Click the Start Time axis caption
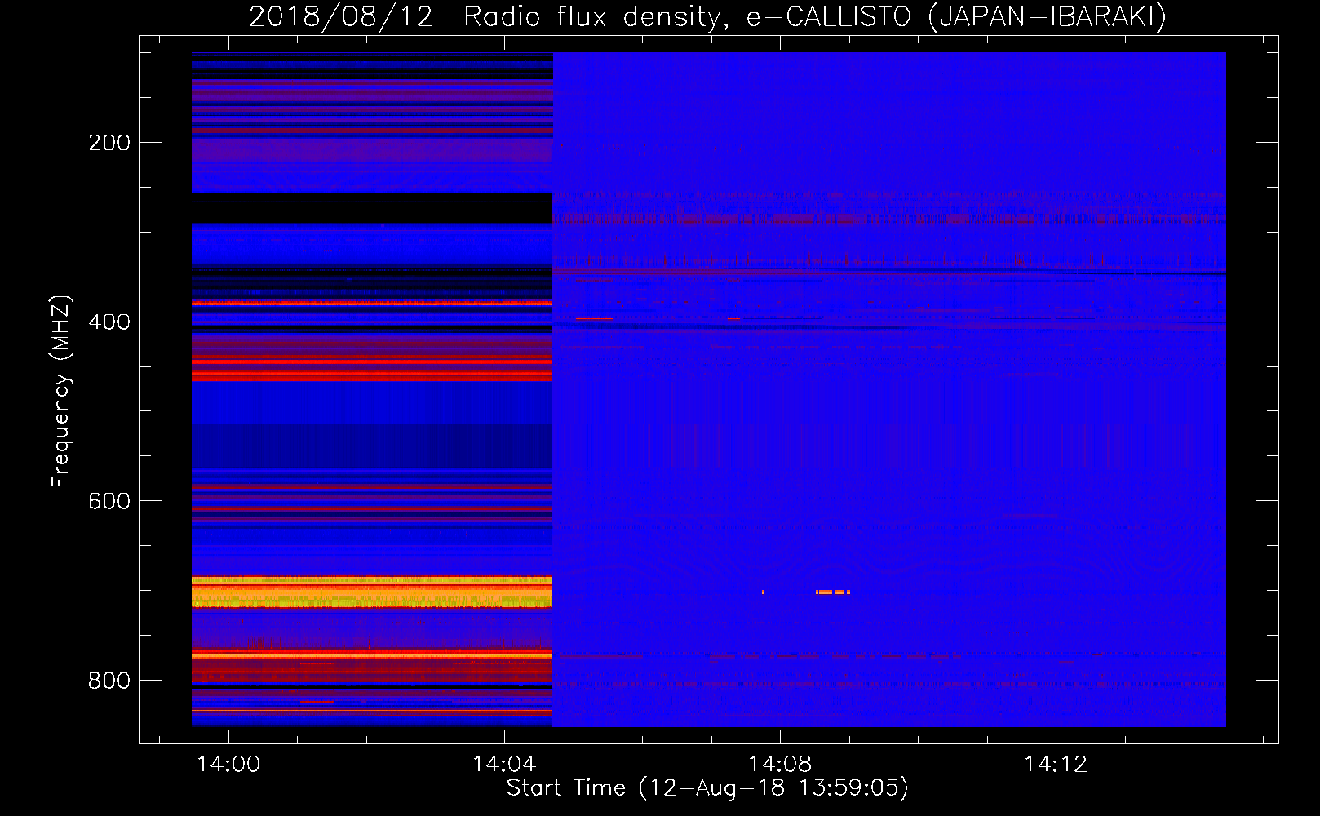Screen dimensions: 1320x816 tap(707, 788)
